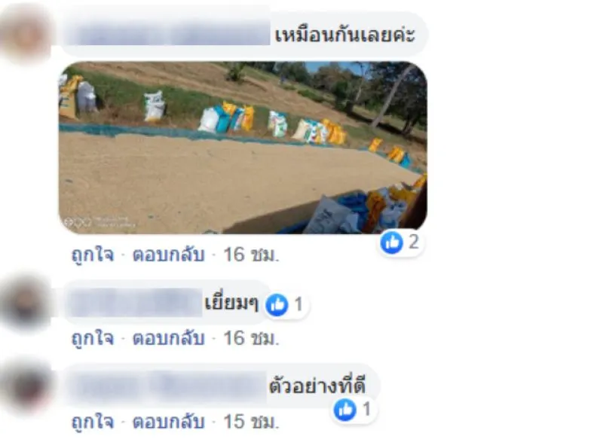Select the 'เหมือนกันเลยค่ะ' comment text
This screenshot has height=442, width=603.
345,35
